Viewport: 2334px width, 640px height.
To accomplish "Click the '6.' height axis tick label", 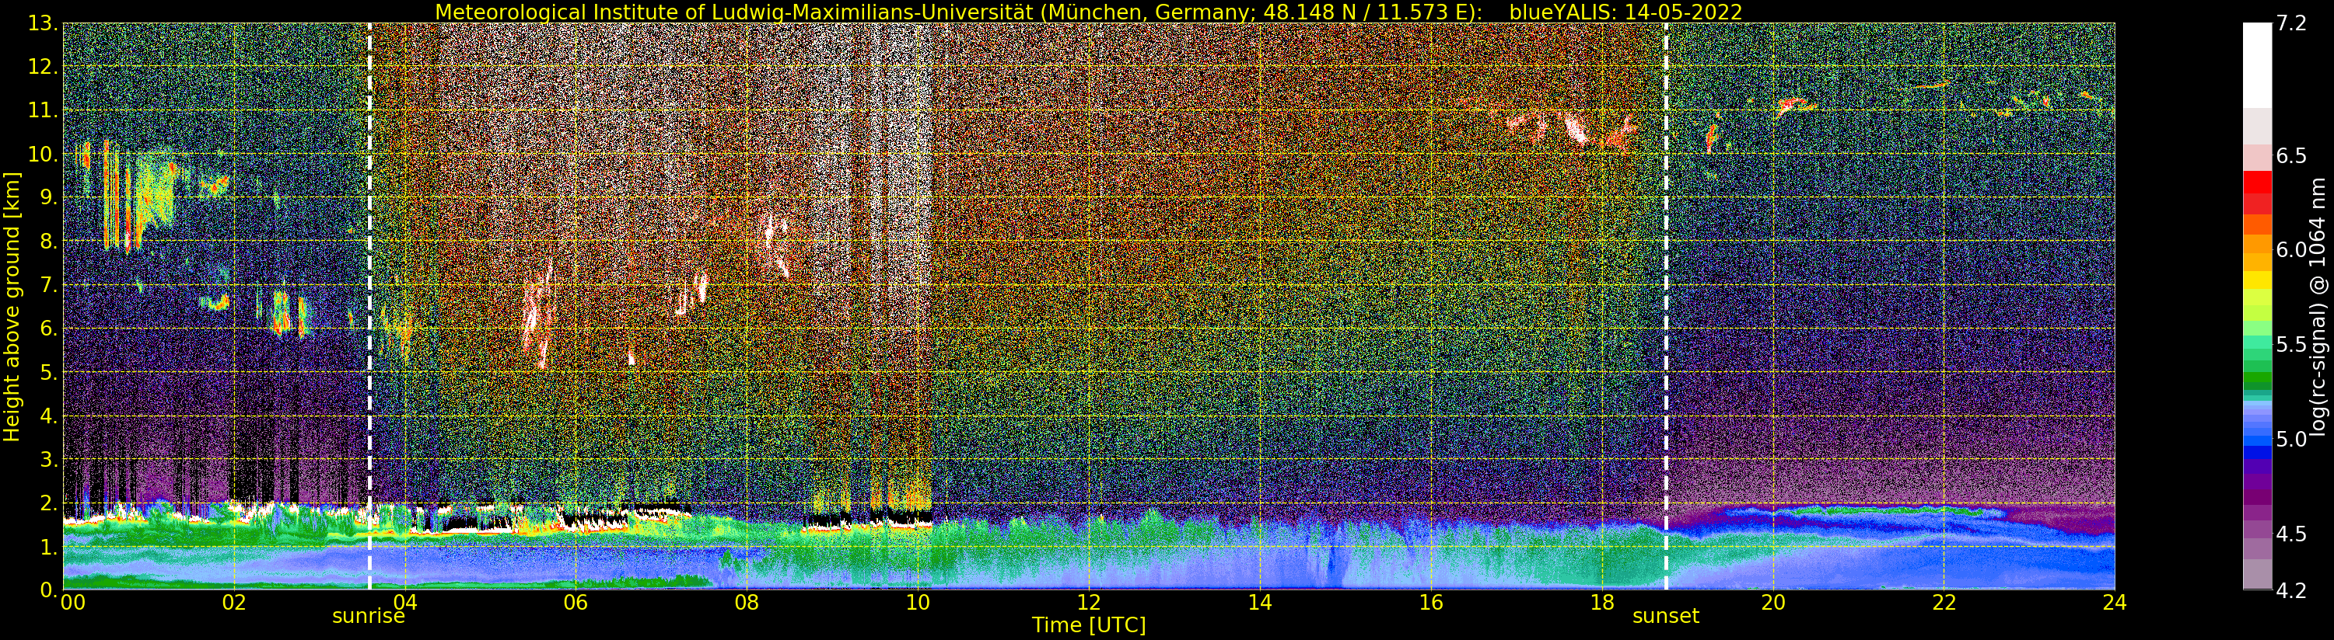I will tap(49, 329).
